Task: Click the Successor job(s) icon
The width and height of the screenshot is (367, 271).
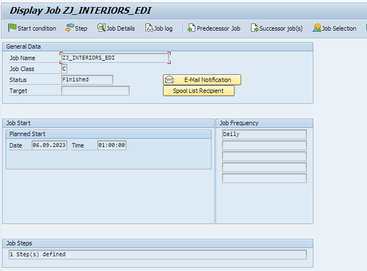Action: coord(254,28)
